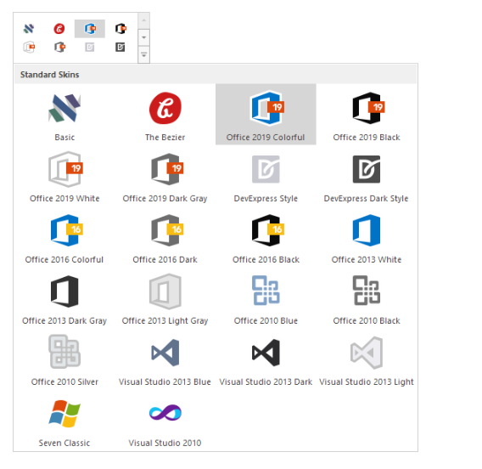Screen dimensions: 482x469
Task: Apply Visual Studio 2013 Blue skin
Action: pyautogui.click(x=165, y=359)
